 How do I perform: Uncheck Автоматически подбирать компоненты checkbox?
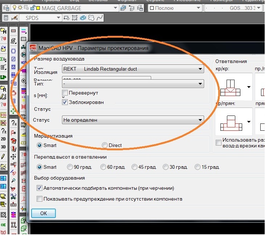click(40, 188)
